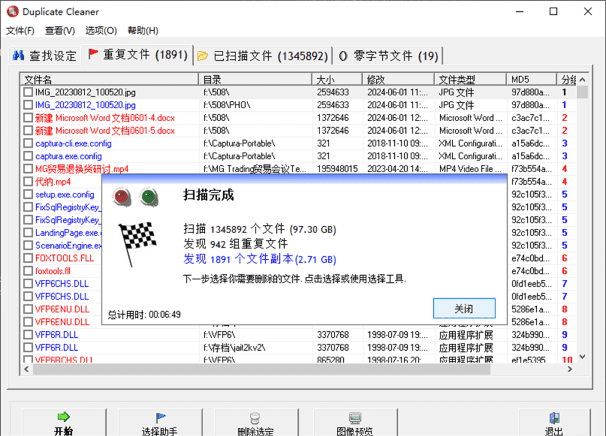
Task: Open the 帮助(H) menu
Action: click(x=143, y=31)
